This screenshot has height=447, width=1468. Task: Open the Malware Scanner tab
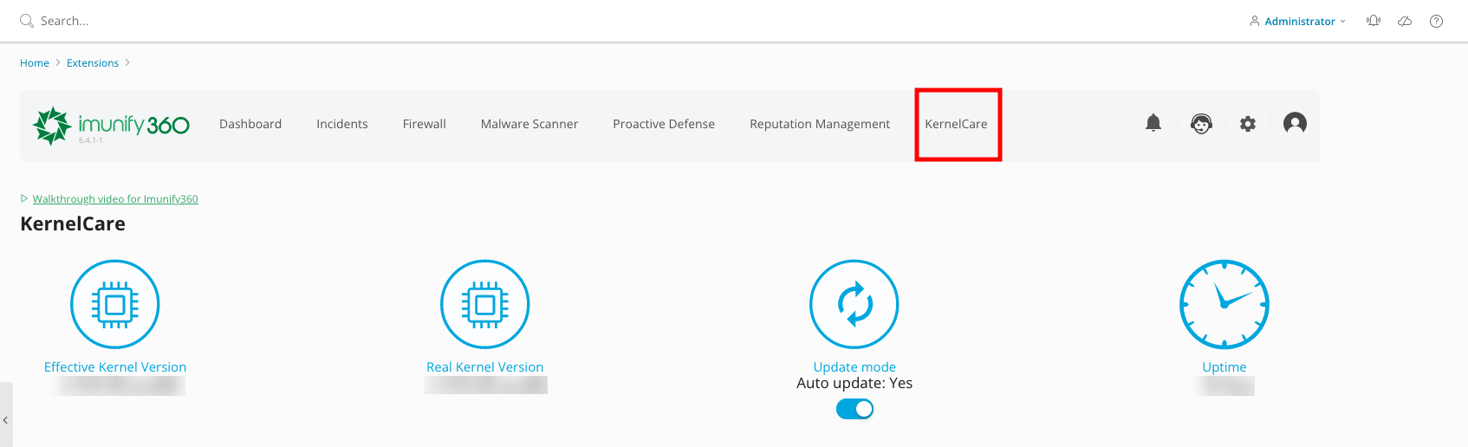click(x=529, y=124)
